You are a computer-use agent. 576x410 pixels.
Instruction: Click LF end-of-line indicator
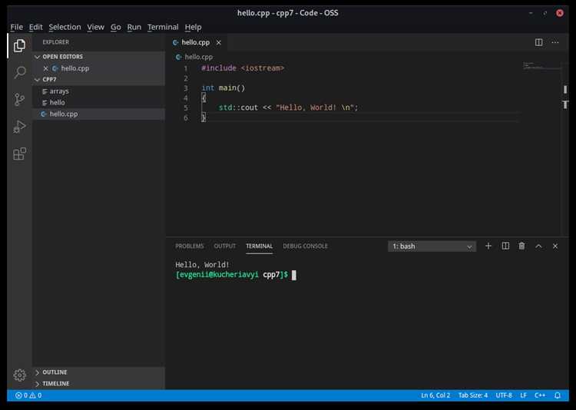click(x=523, y=395)
